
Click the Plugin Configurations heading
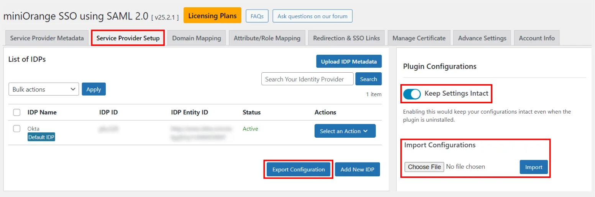[440, 66]
